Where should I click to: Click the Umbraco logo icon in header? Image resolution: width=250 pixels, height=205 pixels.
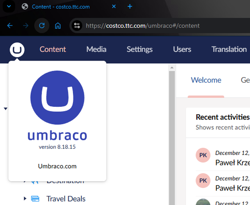17,50
